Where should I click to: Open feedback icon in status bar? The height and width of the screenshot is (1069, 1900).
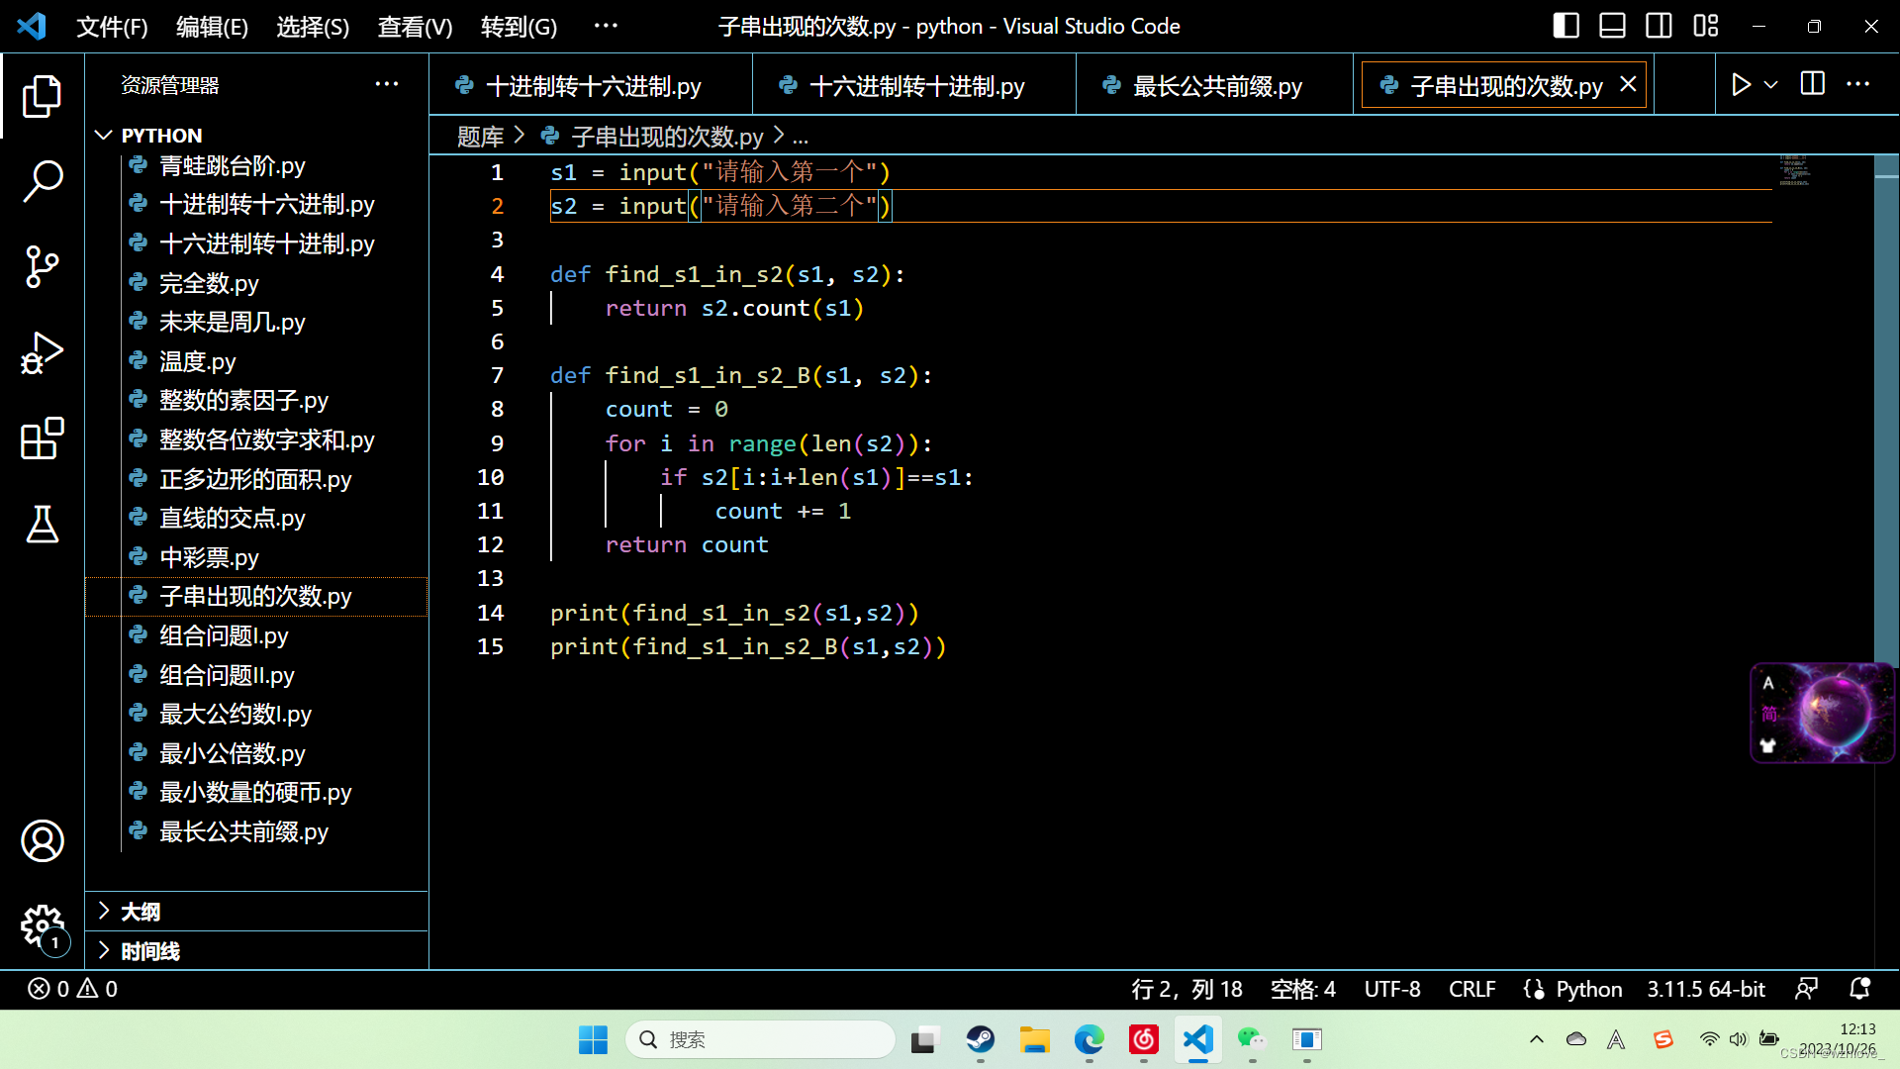1806,988
